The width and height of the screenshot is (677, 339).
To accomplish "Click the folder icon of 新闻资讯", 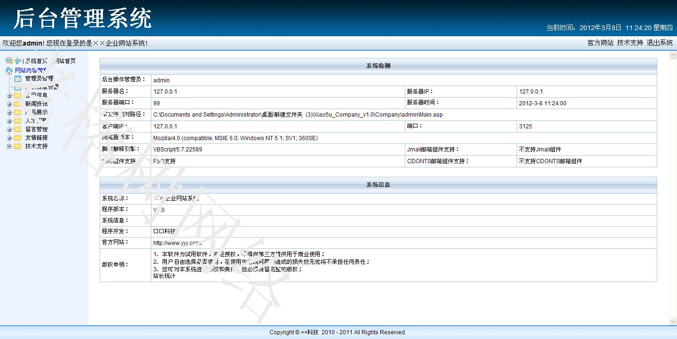I will coord(17,104).
